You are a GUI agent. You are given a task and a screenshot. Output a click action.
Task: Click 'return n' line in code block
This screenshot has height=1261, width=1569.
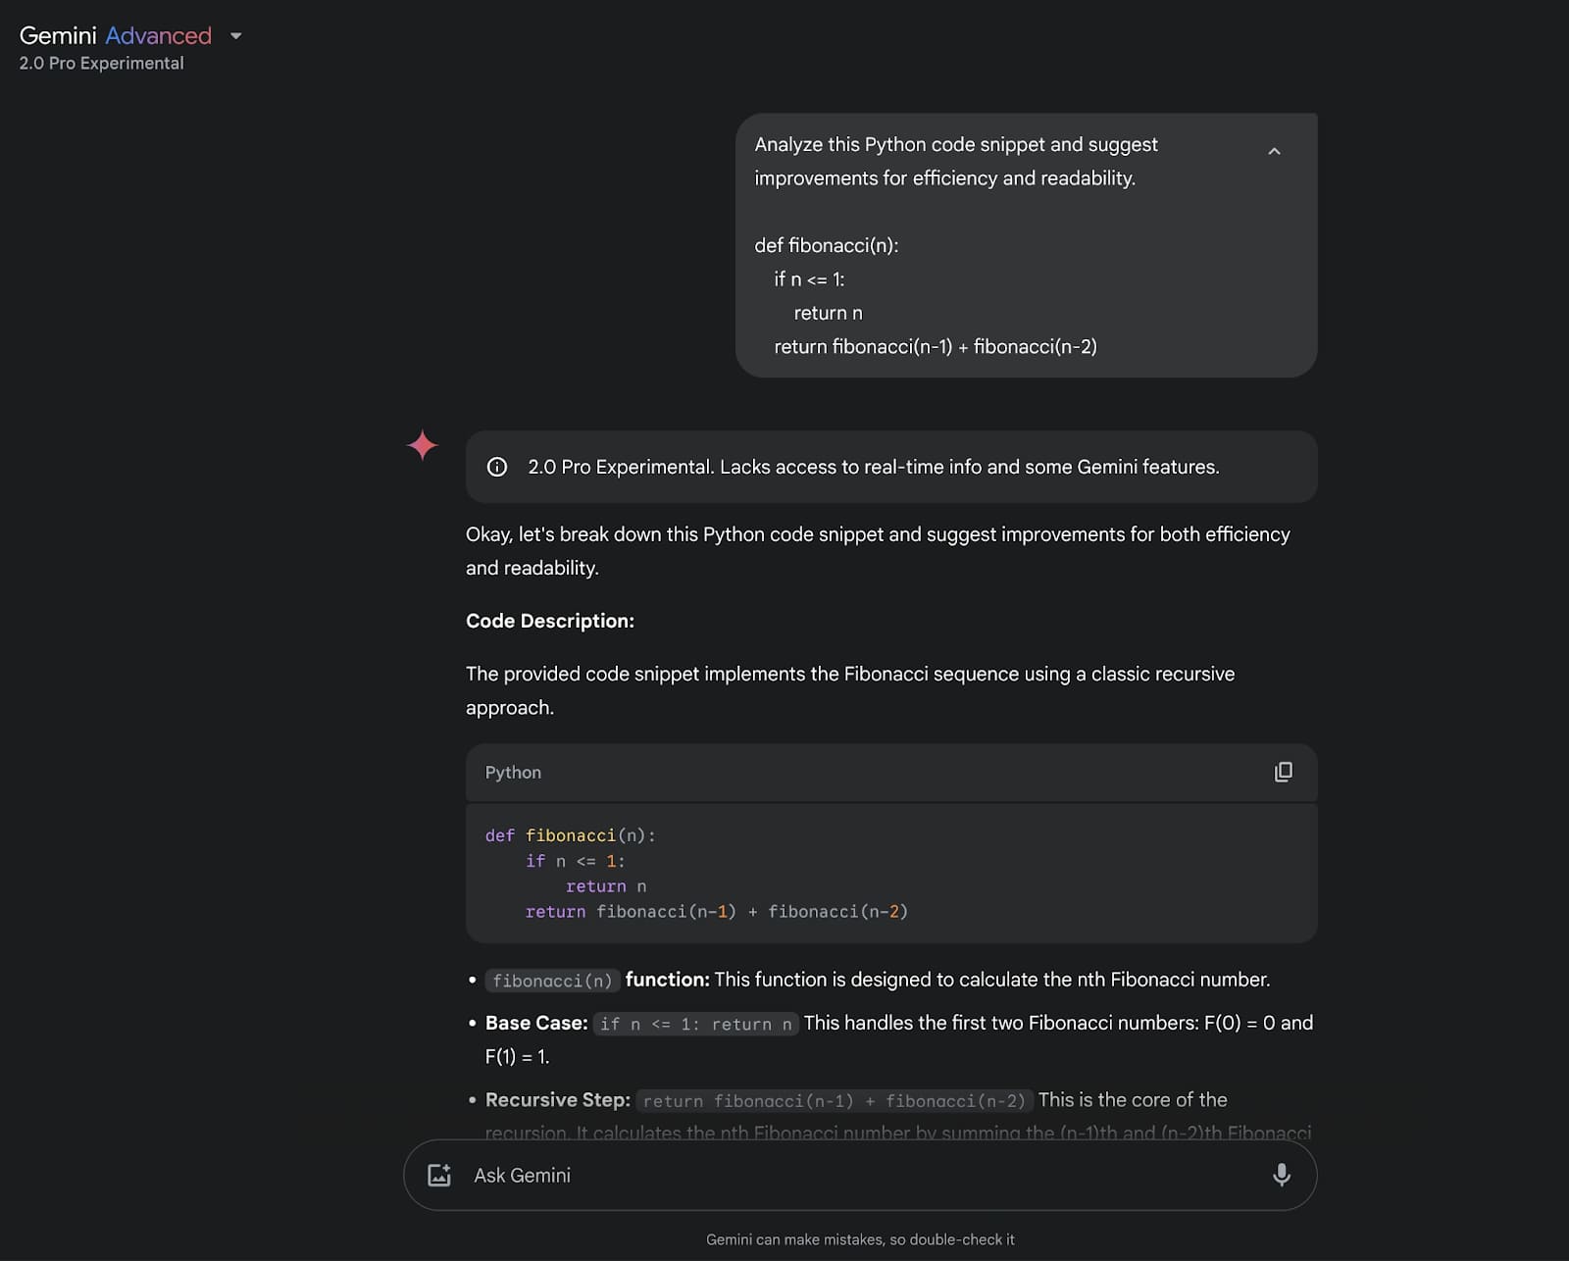pos(606,886)
